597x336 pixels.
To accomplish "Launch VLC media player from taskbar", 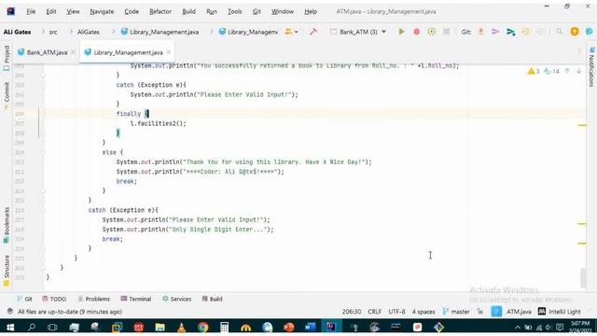I will tap(182, 327).
